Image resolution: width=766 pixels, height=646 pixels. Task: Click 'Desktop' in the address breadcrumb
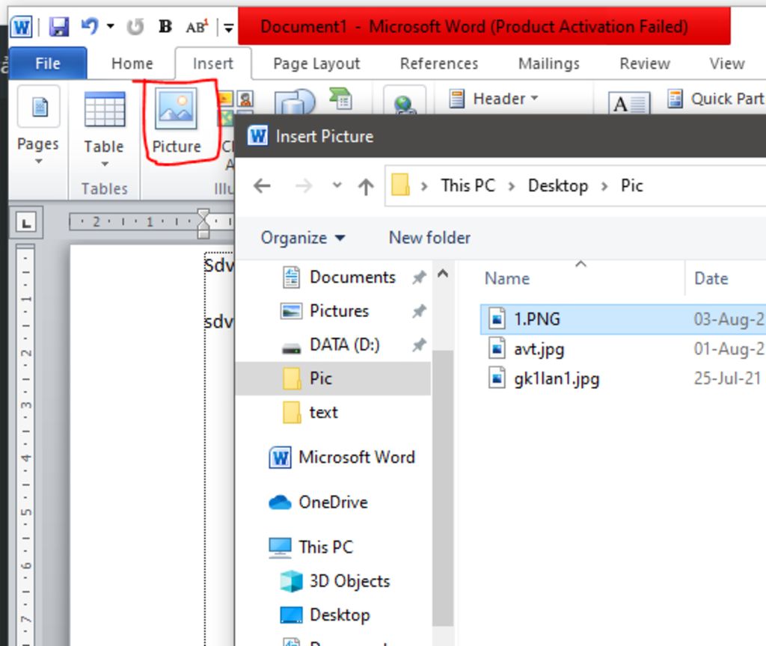tap(558, 185)
